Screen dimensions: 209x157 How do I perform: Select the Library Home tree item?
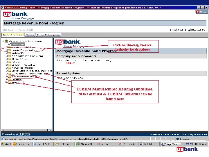[x=18, y=44]
